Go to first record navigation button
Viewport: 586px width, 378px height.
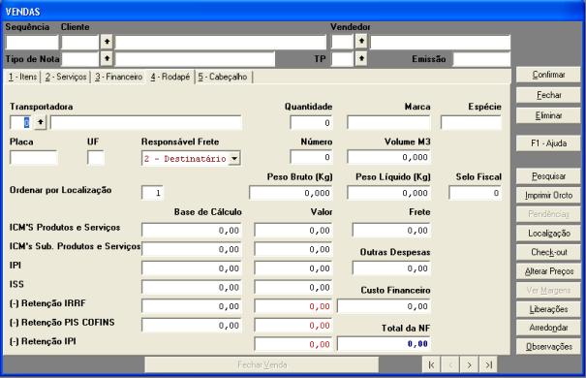pos(431,364)
